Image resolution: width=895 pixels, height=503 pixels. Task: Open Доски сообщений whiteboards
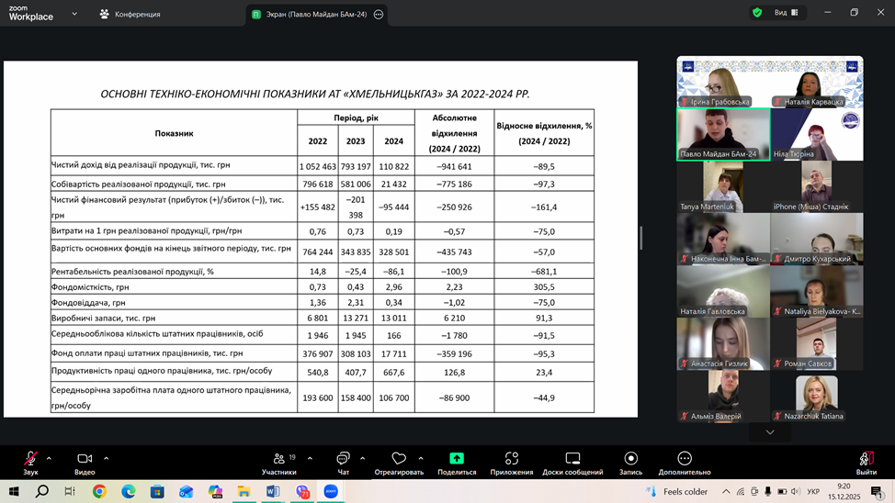pos(572,459)
